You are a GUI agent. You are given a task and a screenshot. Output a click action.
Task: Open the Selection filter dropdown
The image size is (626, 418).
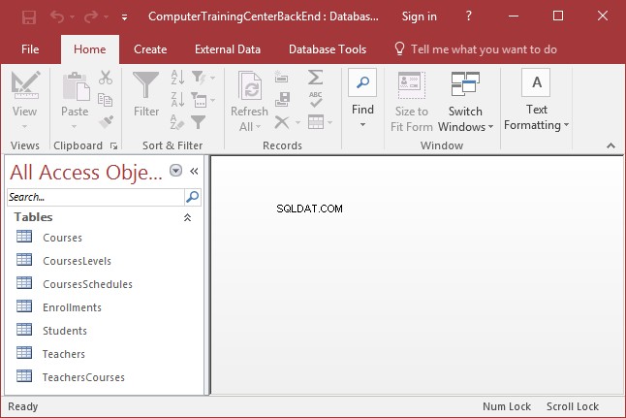203,78
